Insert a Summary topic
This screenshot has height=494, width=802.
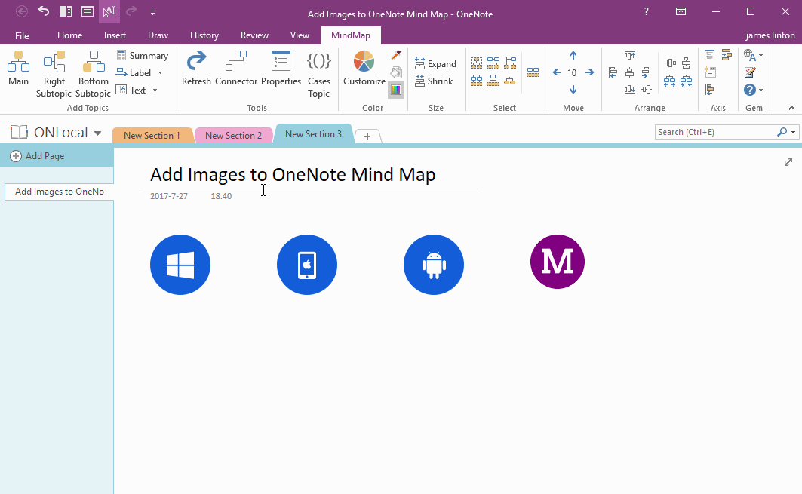point(143,55)
